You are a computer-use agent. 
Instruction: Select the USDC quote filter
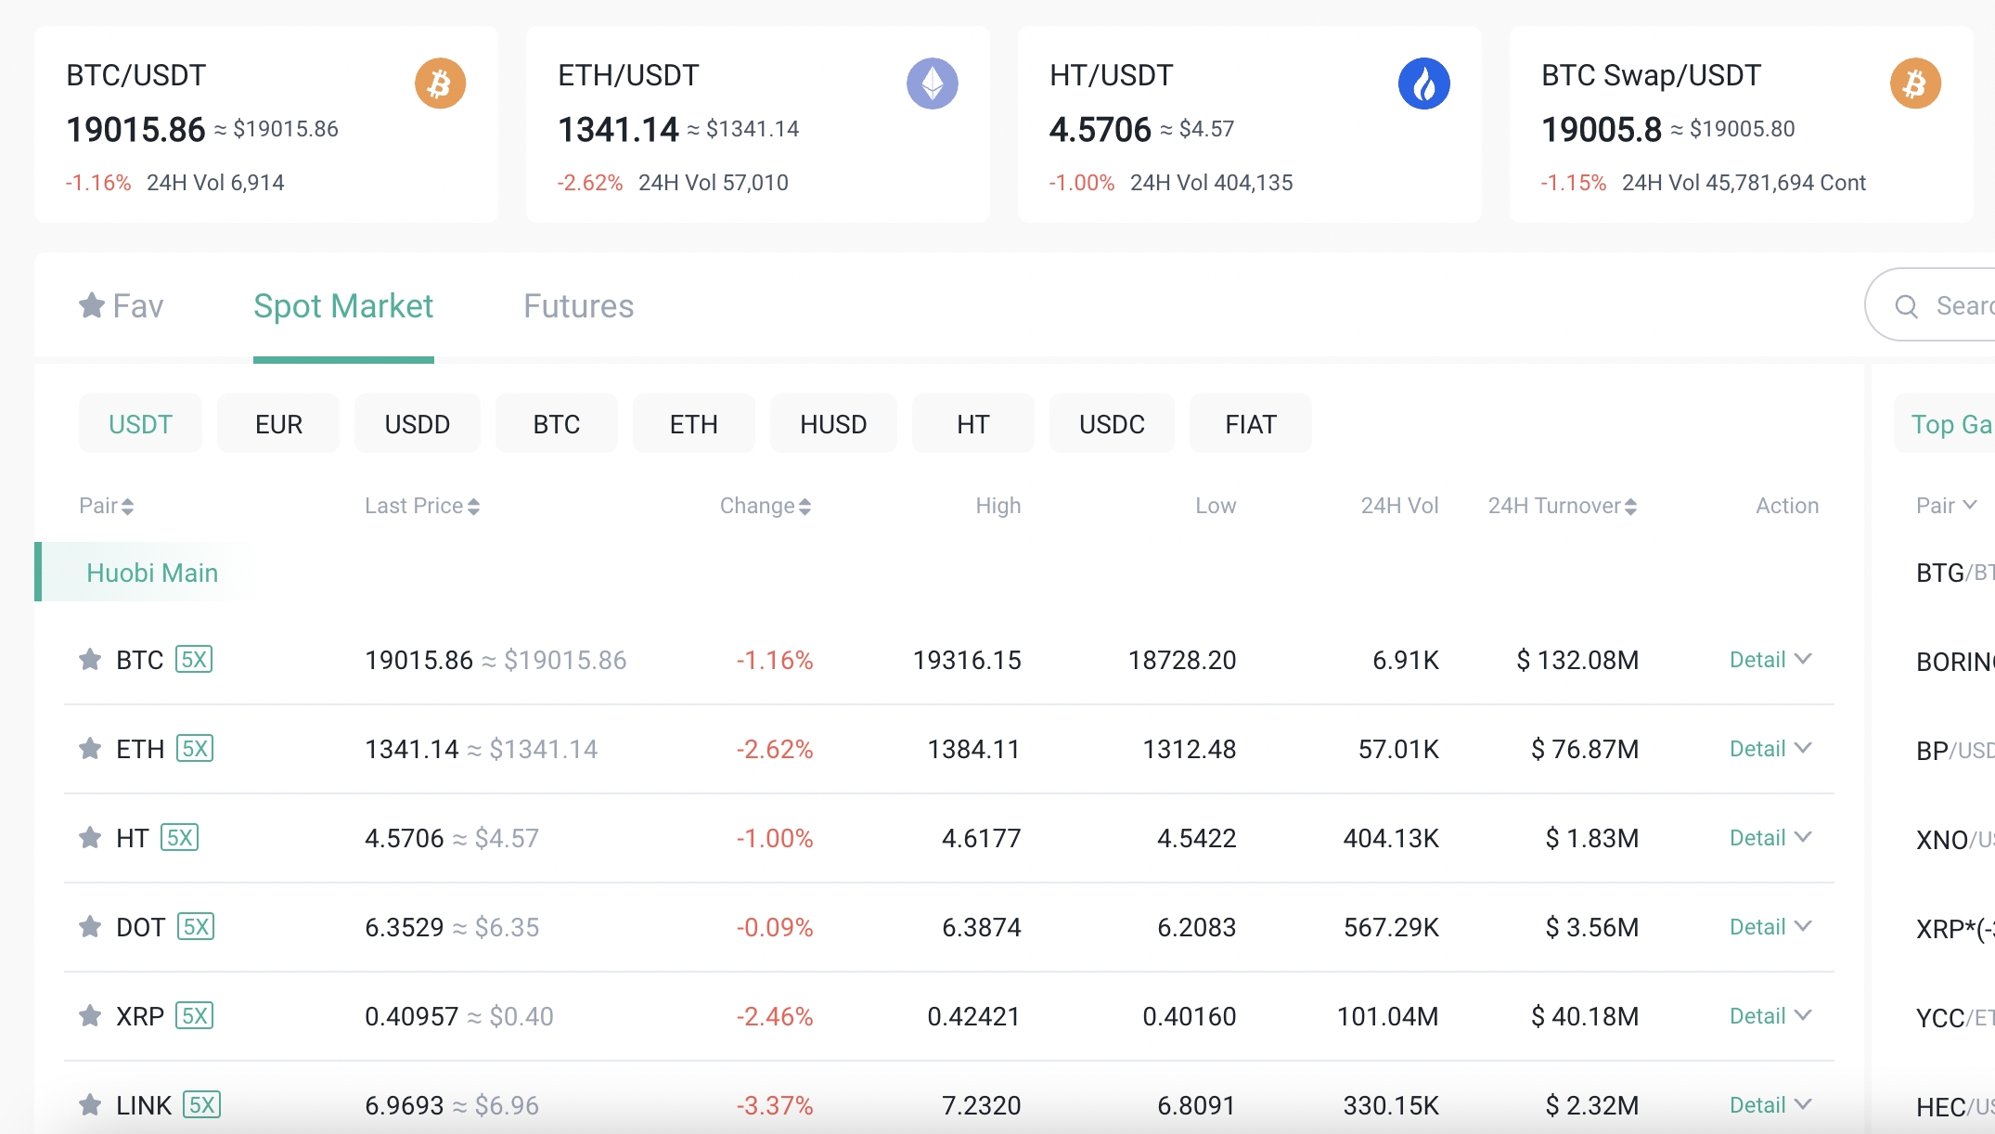point(1112,424)
